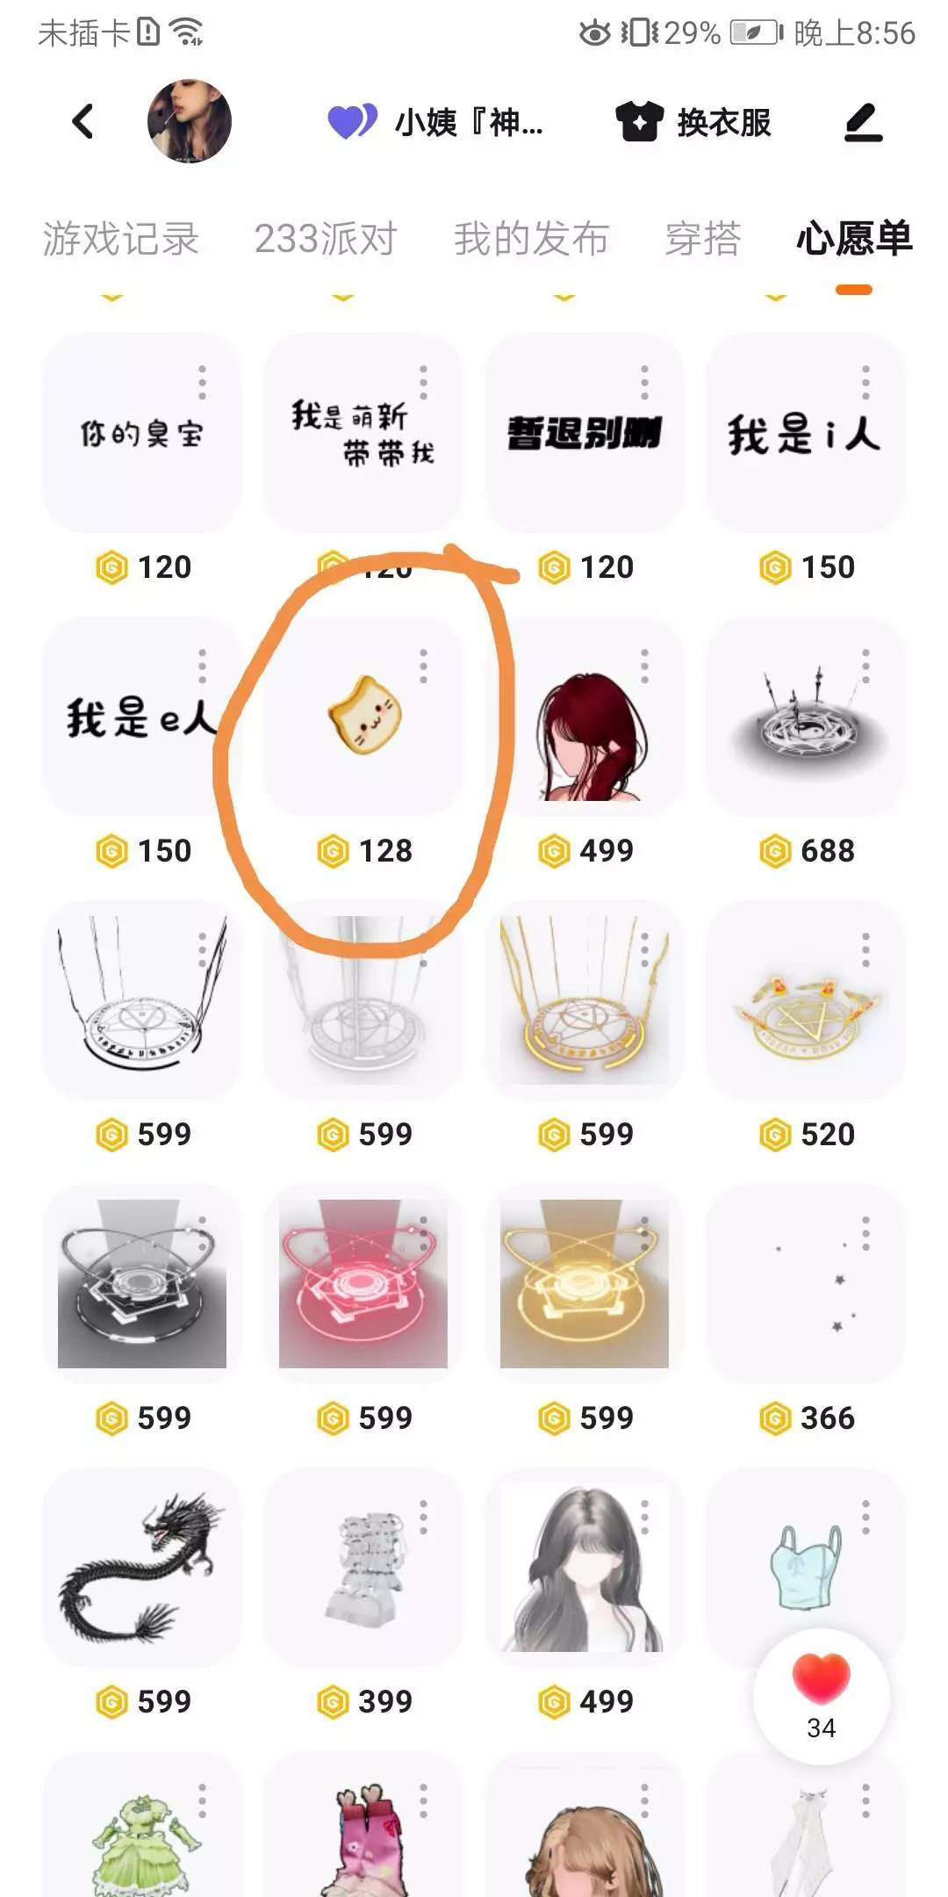Tap the purple heart badge icon
Viewport: 948px width, 1897px height.
coord(352,121)
